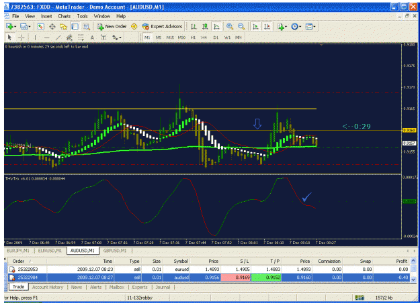This screenshot has width=420, height=303.
Task: Expand the new chart dropdown arrow
Action: pyautogui.click(x=15, y=26)
